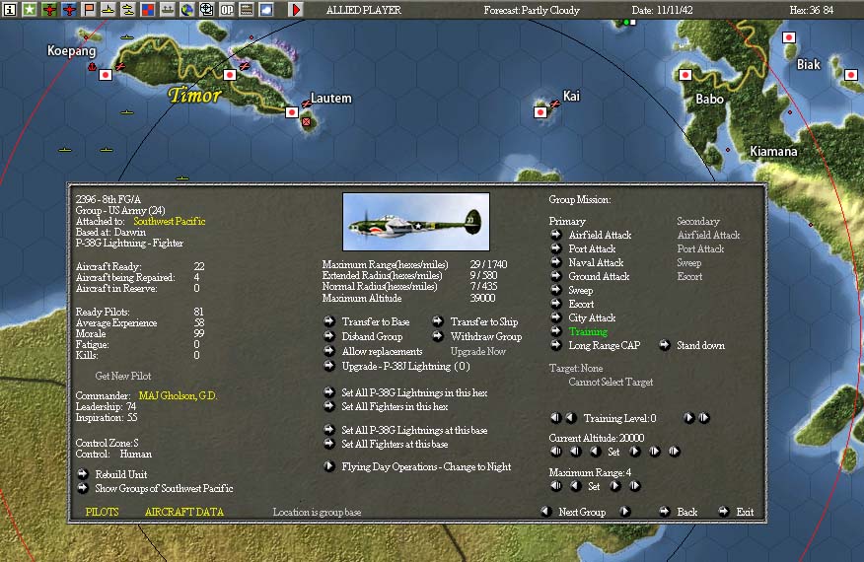Click the Lautem base flag marker on map
The height and width of the screenshot is (562, 864).
click(x=292, y=112)
